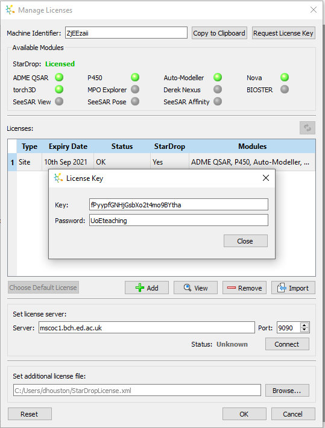This screenshot has height=428, width=325.
Task: Click the 'Licensed' StarDrop status text
Action: [60, 64]
